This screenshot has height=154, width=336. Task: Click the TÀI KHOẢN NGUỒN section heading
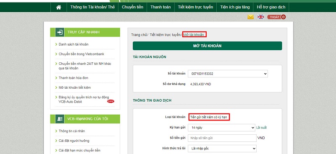click(150, 57)
